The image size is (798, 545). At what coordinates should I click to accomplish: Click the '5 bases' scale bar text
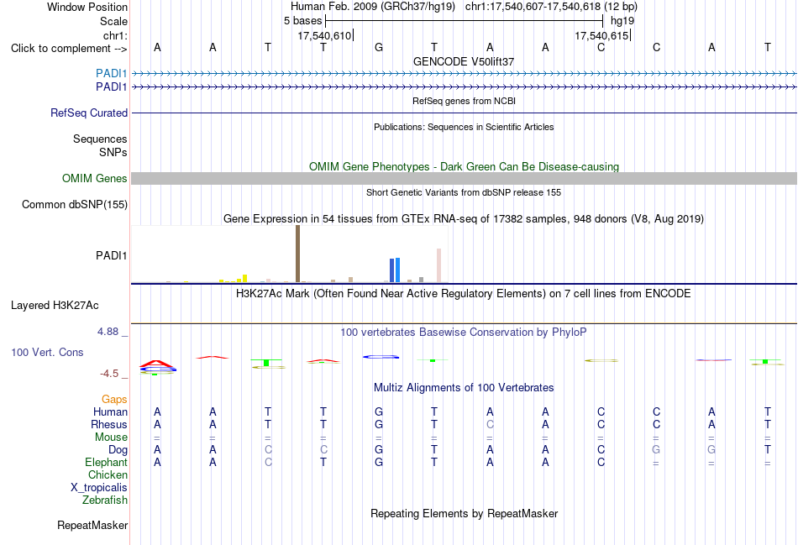[x=302, y=21]
